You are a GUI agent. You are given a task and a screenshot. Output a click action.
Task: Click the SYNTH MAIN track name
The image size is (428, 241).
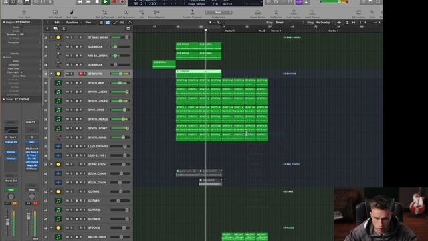point(96,83)
